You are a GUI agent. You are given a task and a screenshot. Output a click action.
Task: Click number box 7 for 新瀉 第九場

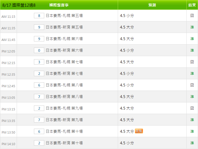(39, 120)
